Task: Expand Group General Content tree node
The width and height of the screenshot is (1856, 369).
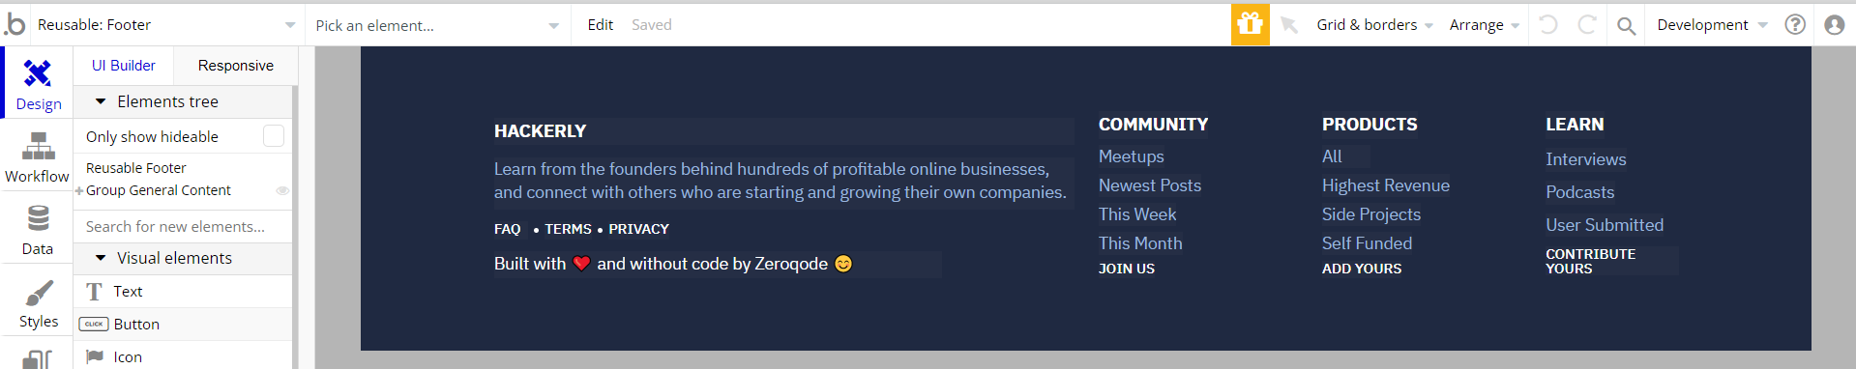Action: tap(79, 191)
